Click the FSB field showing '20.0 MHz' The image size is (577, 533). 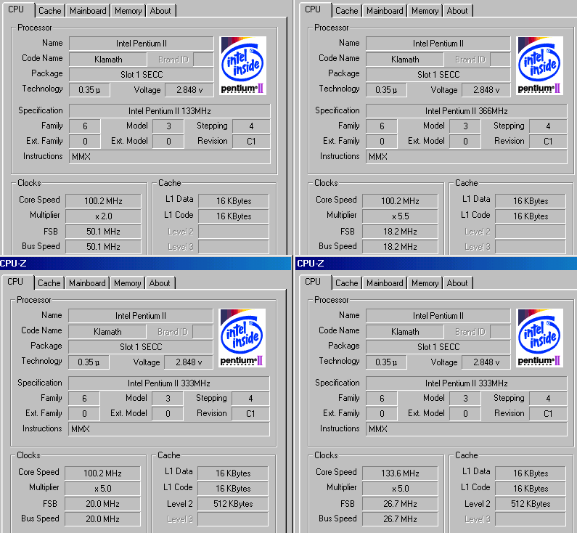click(102, 504)
